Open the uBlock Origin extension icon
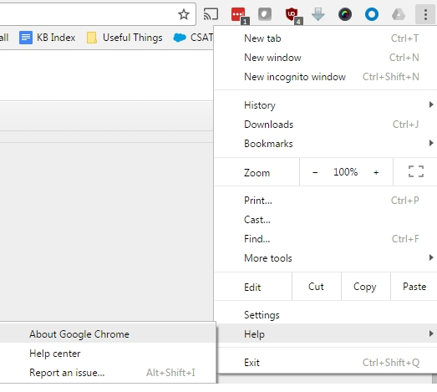Viewport: 437px width, 392px height. pyautogui.click(x=292, y=15)
